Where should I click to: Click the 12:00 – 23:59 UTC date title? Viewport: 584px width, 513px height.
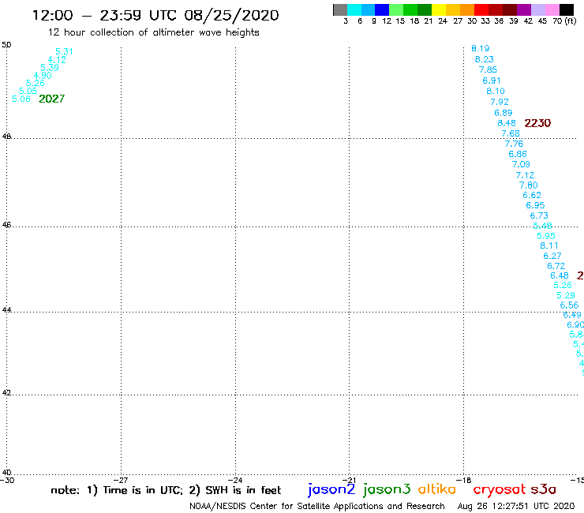tap(155, 15)
